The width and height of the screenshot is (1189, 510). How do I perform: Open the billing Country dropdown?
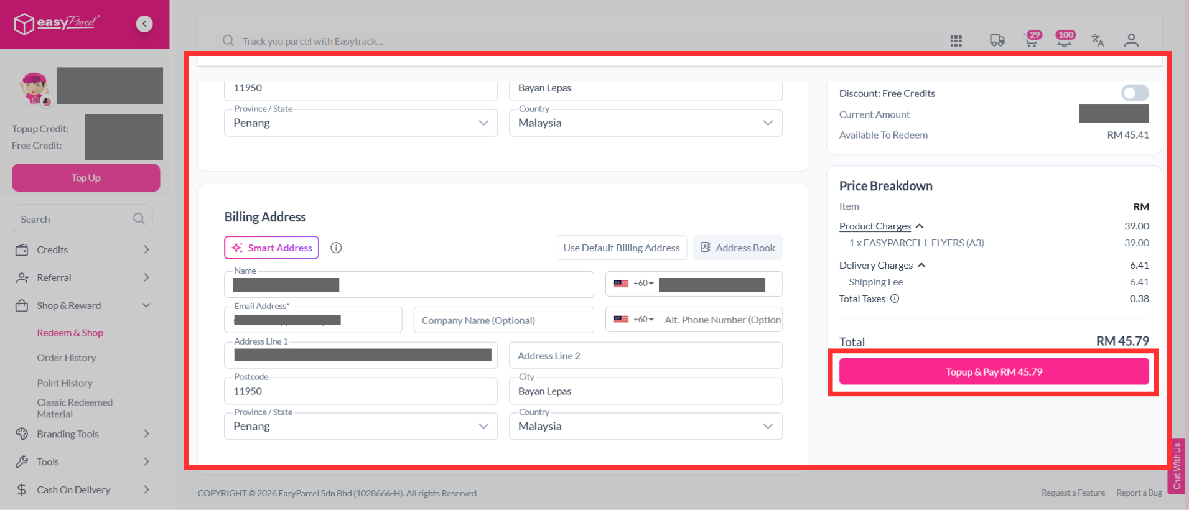646,427
